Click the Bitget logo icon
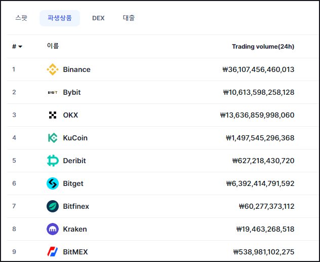Image resolution: width=320 pixels, height=262 pixels. pos(53,183)
